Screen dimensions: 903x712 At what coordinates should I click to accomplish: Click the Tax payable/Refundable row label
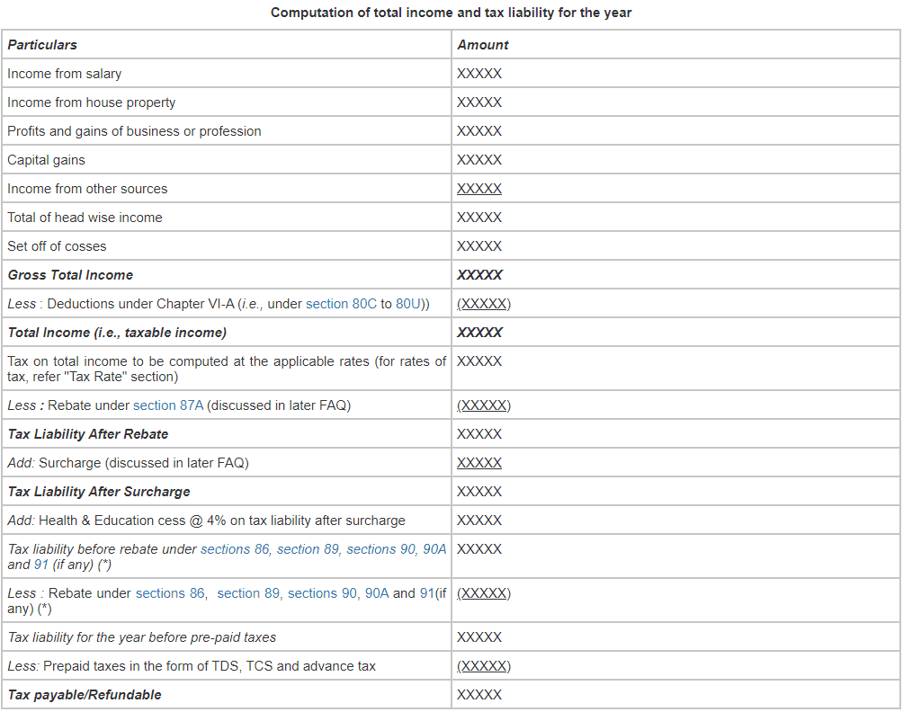(85, 695)
